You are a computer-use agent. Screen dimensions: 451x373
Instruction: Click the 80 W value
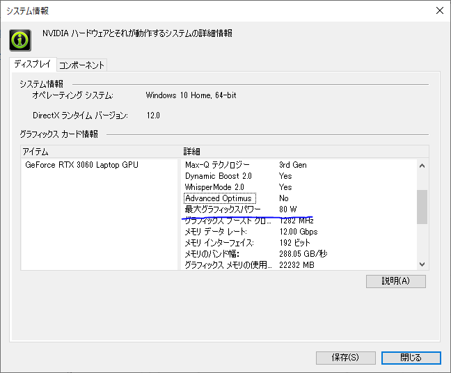(288, 209)
